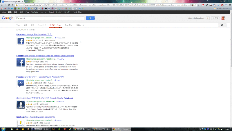The image size is (232, 131).
Task: Switch to the 'Googleがアプリ検…' taskbar window
Action: 102,129
